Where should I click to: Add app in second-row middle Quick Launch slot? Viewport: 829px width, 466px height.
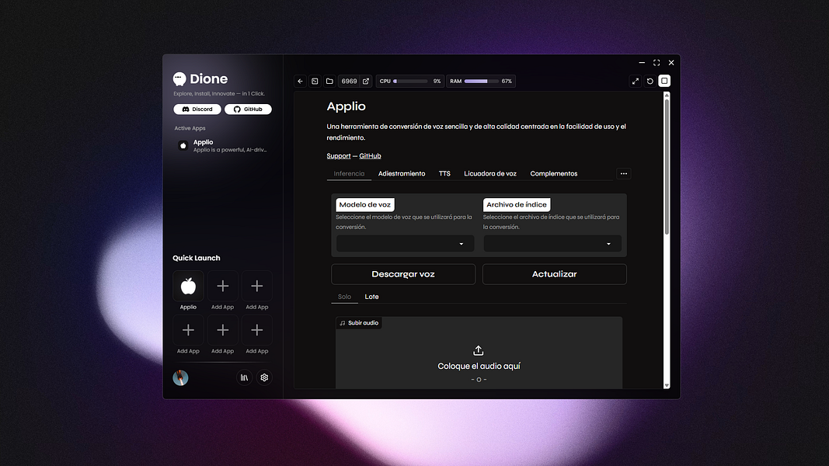222,330
